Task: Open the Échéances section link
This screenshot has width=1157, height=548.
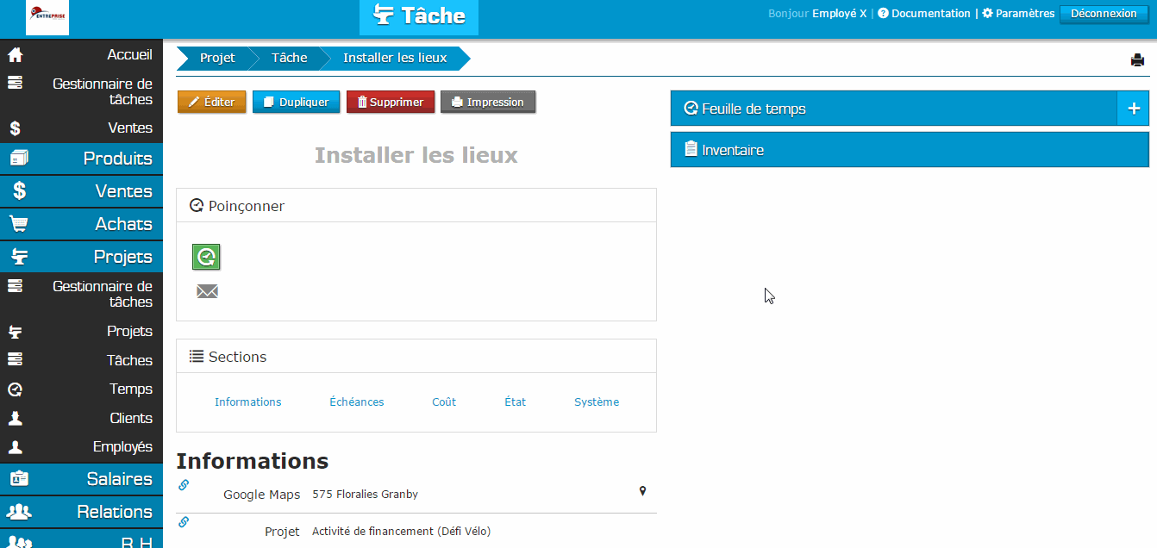Action: click(x=356, y=402)
